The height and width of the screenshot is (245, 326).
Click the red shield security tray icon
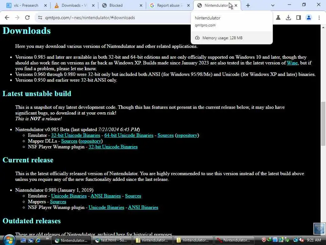pyautogui.click(x=264, y=240)
